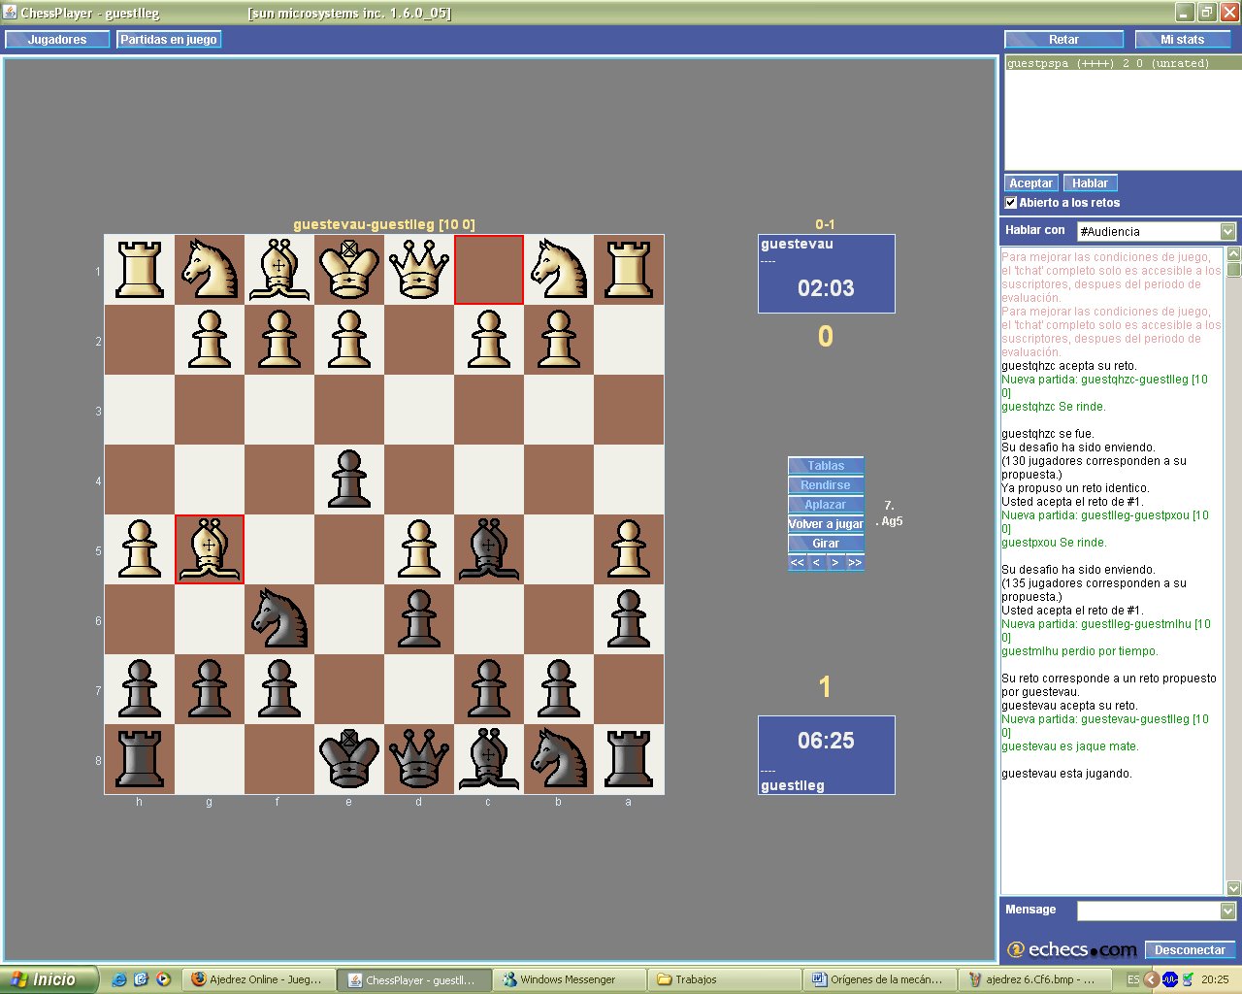The width and height of the screenshot is (1242, 994).
Task: Click the Aplazar button
Action: coord(826,505)
